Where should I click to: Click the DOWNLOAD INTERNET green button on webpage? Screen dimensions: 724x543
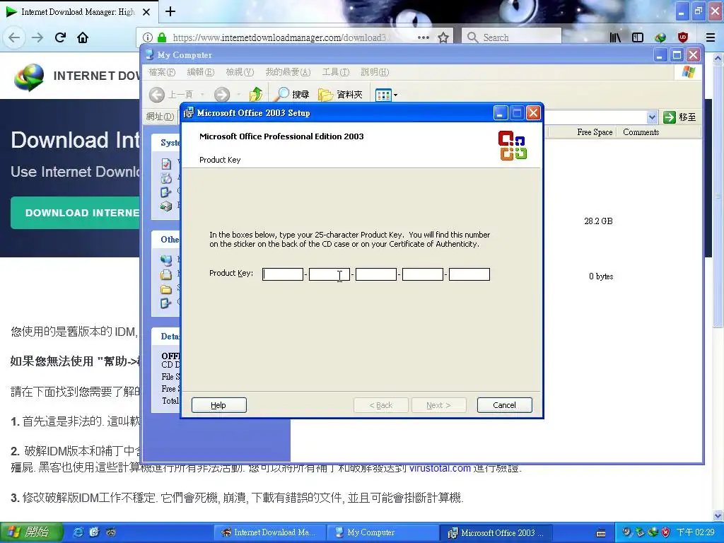coord(75,212)
